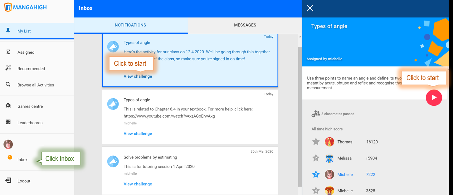453x195 pixels.
Task: Click the blue Michelle name link
Action: tap(345, 174)
